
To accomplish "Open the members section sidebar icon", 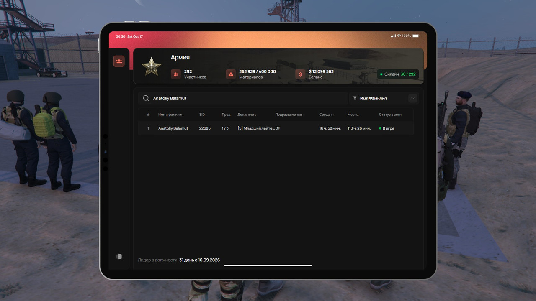I will (119, 61).
